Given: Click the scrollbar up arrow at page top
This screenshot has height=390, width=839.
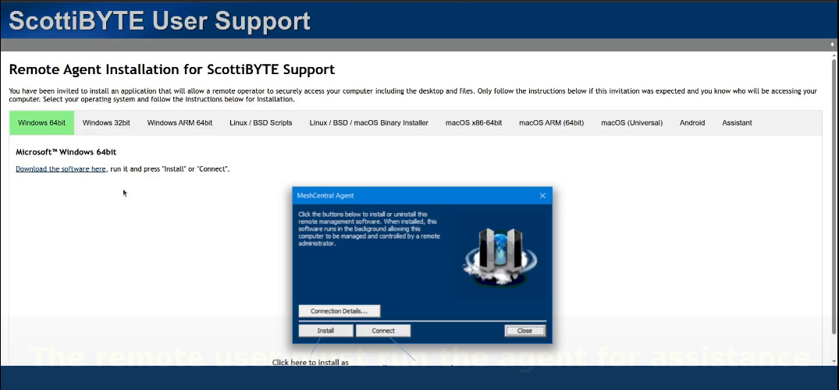Looking at the screenshot, I should (x=833, y=45).
